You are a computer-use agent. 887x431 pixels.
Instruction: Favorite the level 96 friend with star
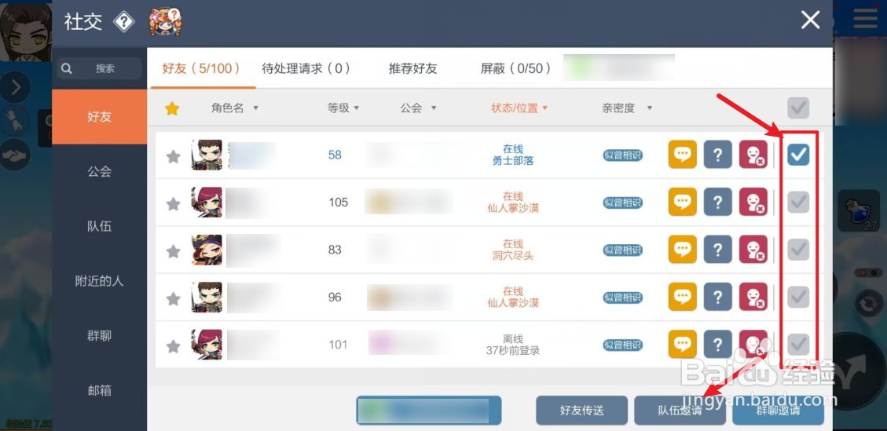click(x=173, y=298)
